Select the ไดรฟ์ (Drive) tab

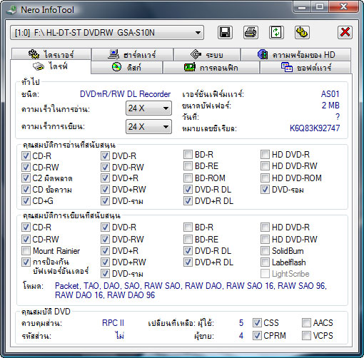click(51, 66)
